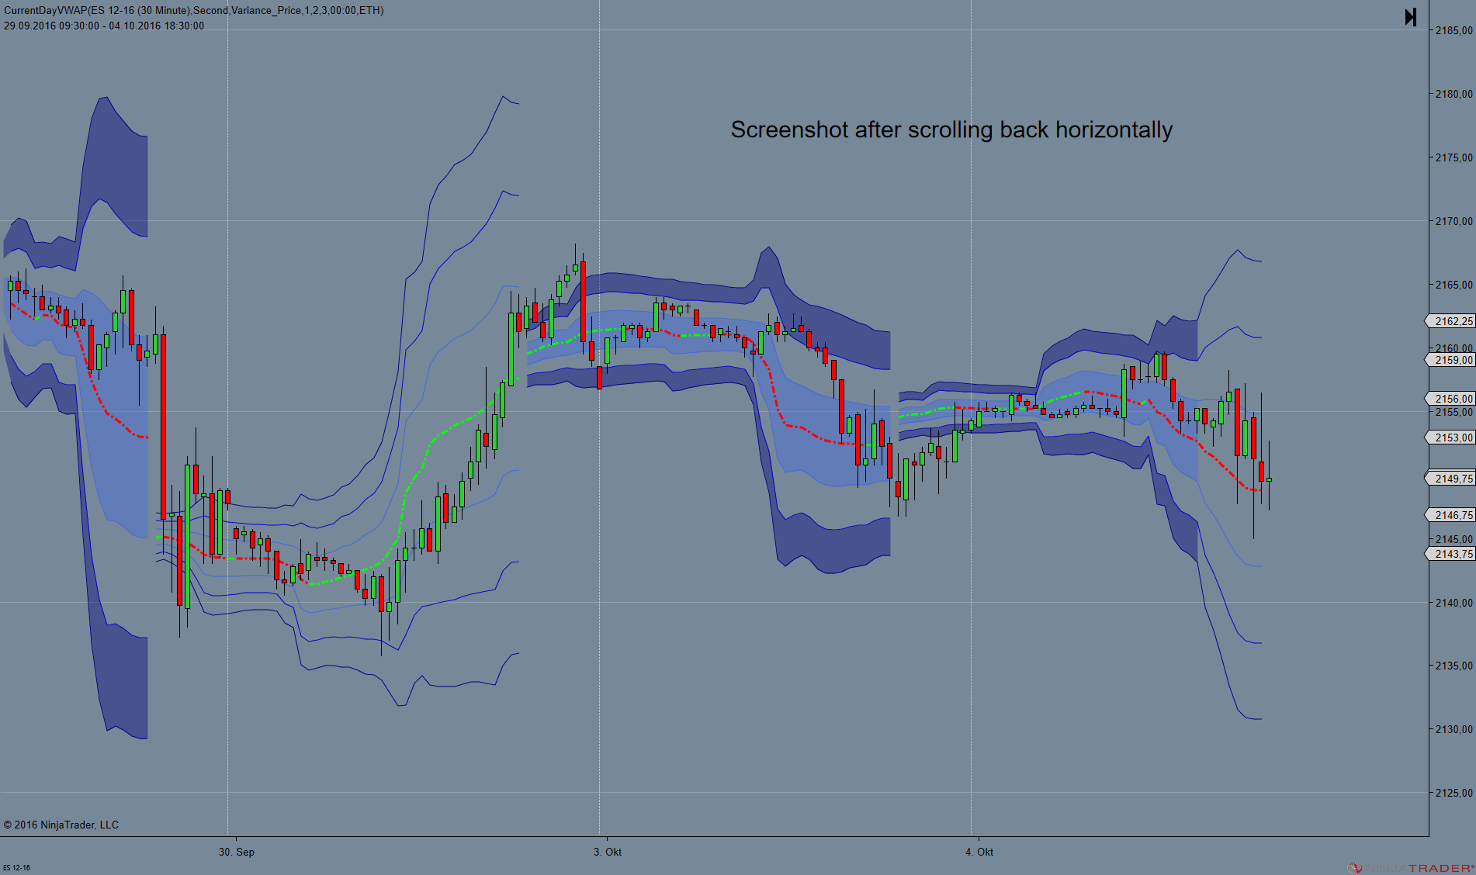Click the 2135,00 price axis label
The width and height of the screenshot is (1476, 875).
[x=1453, y=666]
